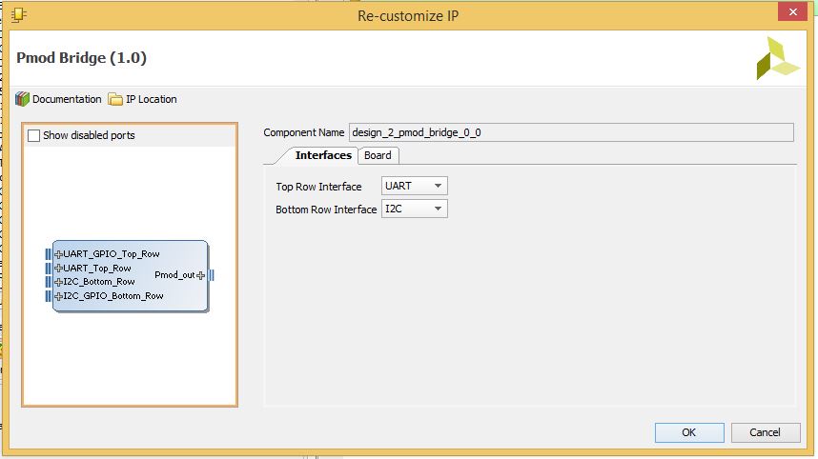This screenshot has height=459, width=818.
Task: Click the Top Row Interface label
Action: point(318,187)
